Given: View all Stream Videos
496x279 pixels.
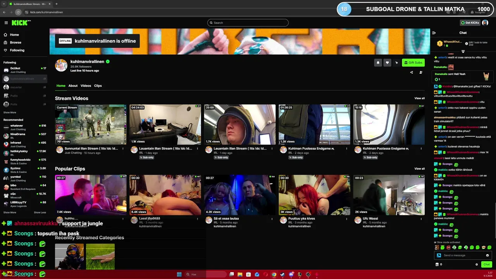Looking at the screenshot, I should tap(419, 98).
